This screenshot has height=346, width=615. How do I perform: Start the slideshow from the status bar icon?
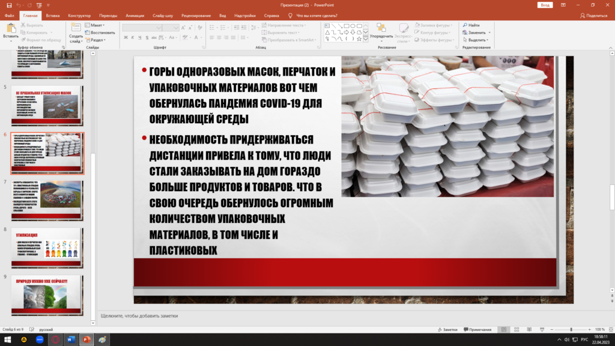point(542,330)
